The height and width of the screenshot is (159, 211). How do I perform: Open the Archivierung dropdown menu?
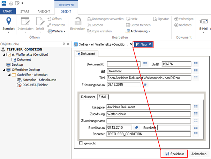(138, 31)
